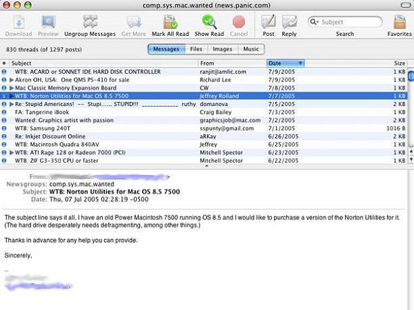Expand the Mac Classic Memory Expansion thread

pos(11,88)
